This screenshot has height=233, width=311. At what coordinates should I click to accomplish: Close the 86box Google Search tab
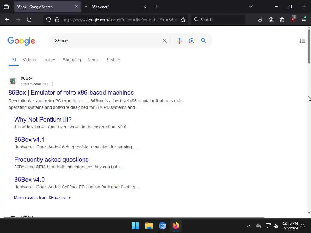(x=77, y=7)
